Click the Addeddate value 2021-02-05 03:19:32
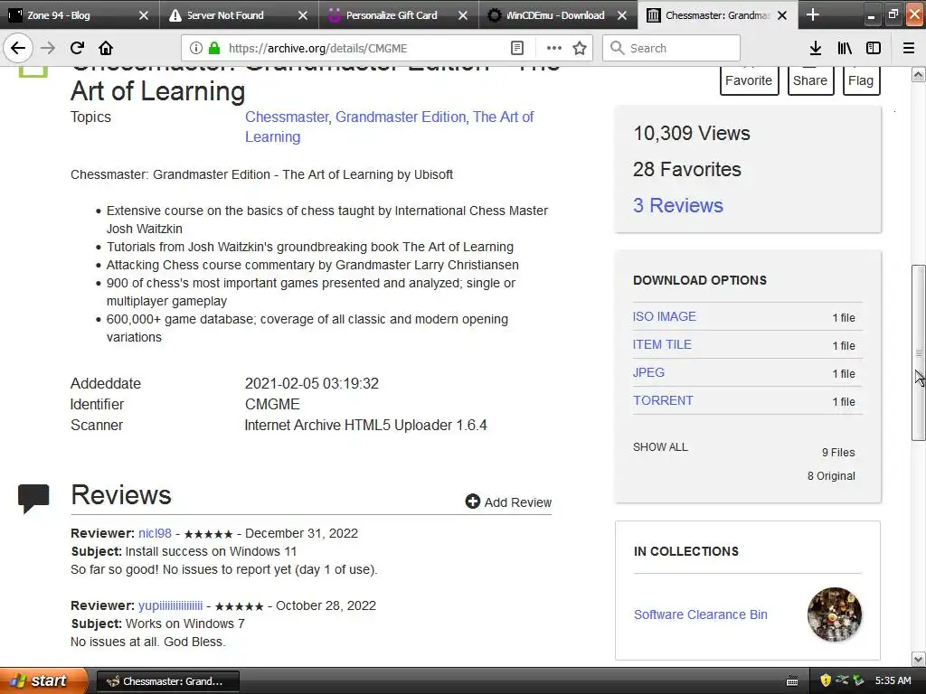The height and width of the screenshot is (694, 926). (x=312, y=383)
